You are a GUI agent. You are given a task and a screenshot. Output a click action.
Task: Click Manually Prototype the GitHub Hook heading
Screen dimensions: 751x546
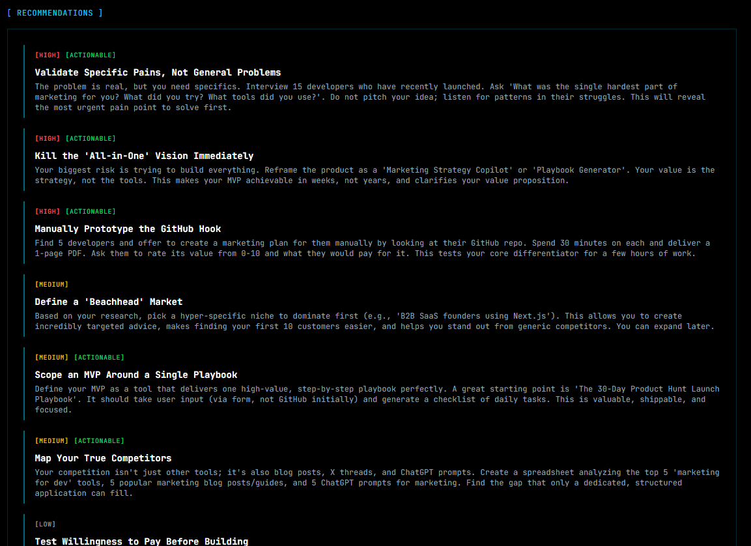tap(128, 229)
